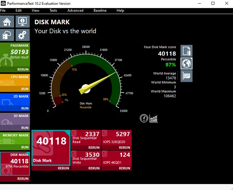Open the Advanced menu

click(75, 11)
